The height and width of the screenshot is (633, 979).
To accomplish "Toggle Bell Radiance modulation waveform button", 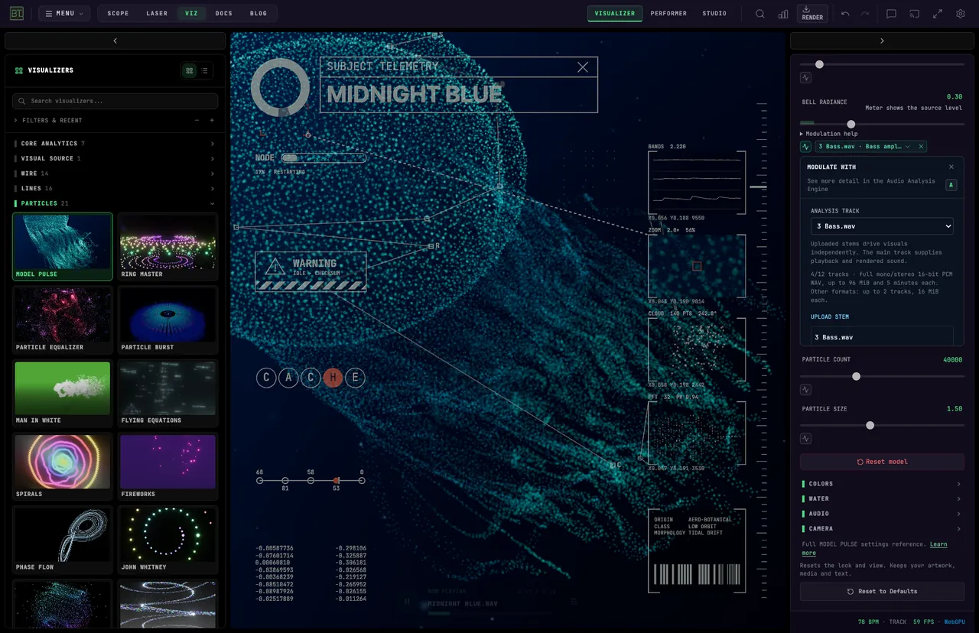I will (805, 146).
